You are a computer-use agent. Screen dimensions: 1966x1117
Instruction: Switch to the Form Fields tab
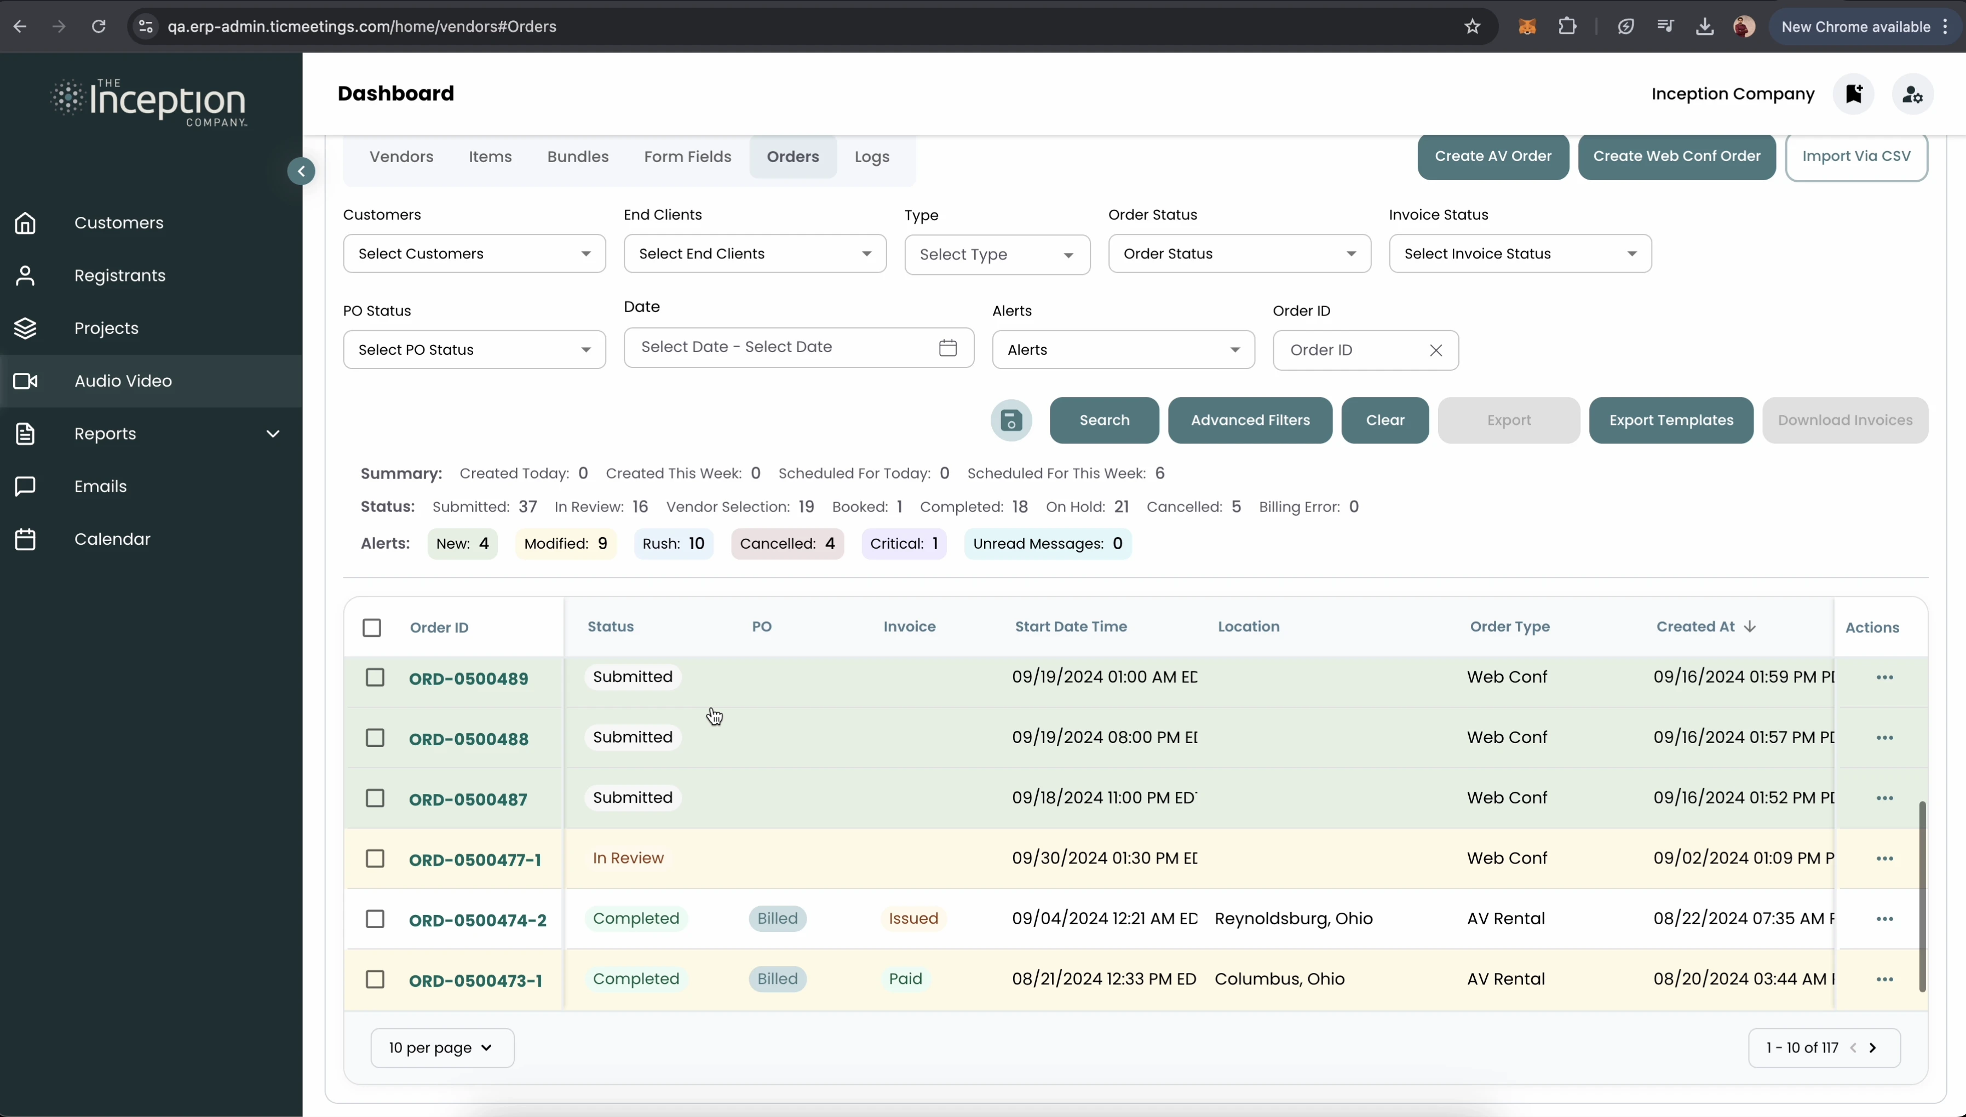pyautogui.click(x=687, y=157)
